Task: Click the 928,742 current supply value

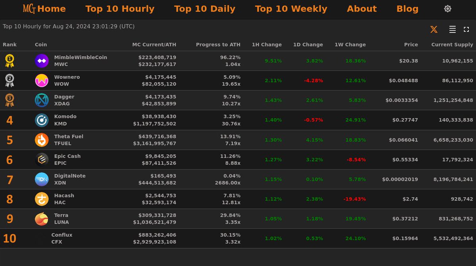Action: pyautogui.click(x=462, y=199)
